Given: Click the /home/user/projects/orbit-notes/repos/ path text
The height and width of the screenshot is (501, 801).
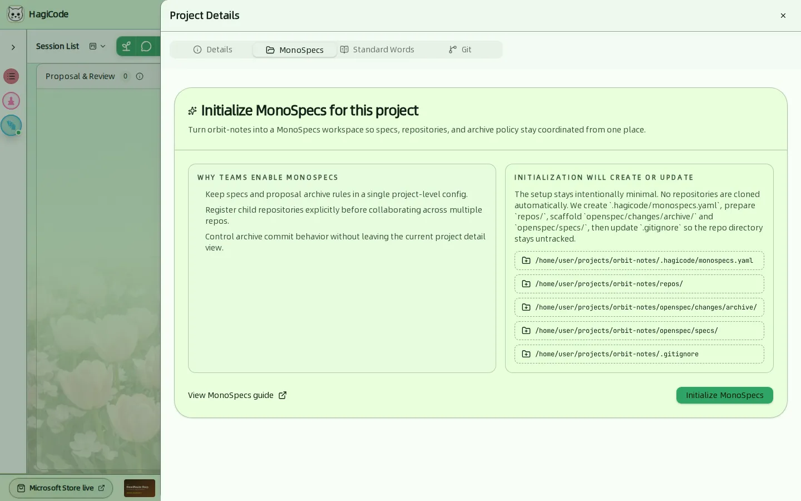Looking at the screenshot, I should click(609, 284).
